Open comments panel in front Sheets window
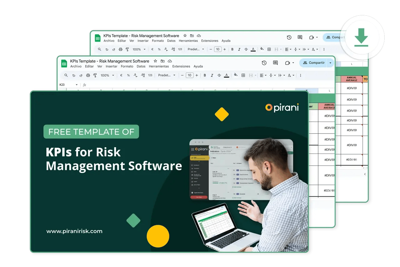The width and height of the screenshot is (400, 267). [x=275, y=63]
